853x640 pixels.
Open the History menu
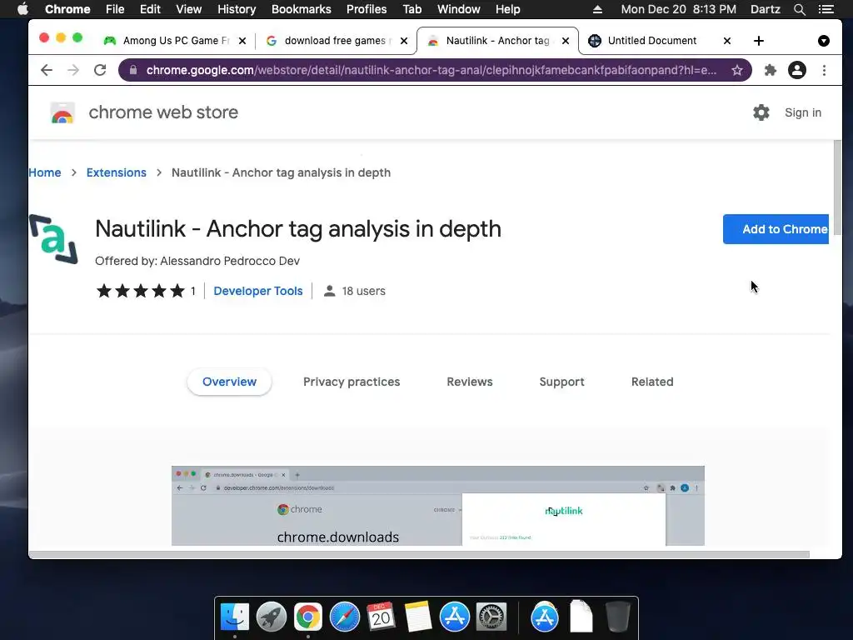click(x=237, y=9)
